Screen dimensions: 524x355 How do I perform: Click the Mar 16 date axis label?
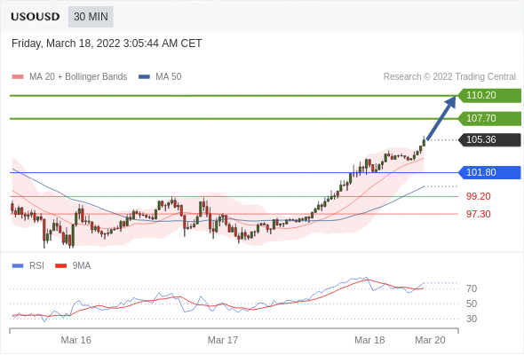75,340
